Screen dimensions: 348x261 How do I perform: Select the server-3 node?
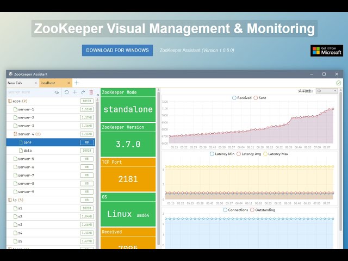pos(51,126)
